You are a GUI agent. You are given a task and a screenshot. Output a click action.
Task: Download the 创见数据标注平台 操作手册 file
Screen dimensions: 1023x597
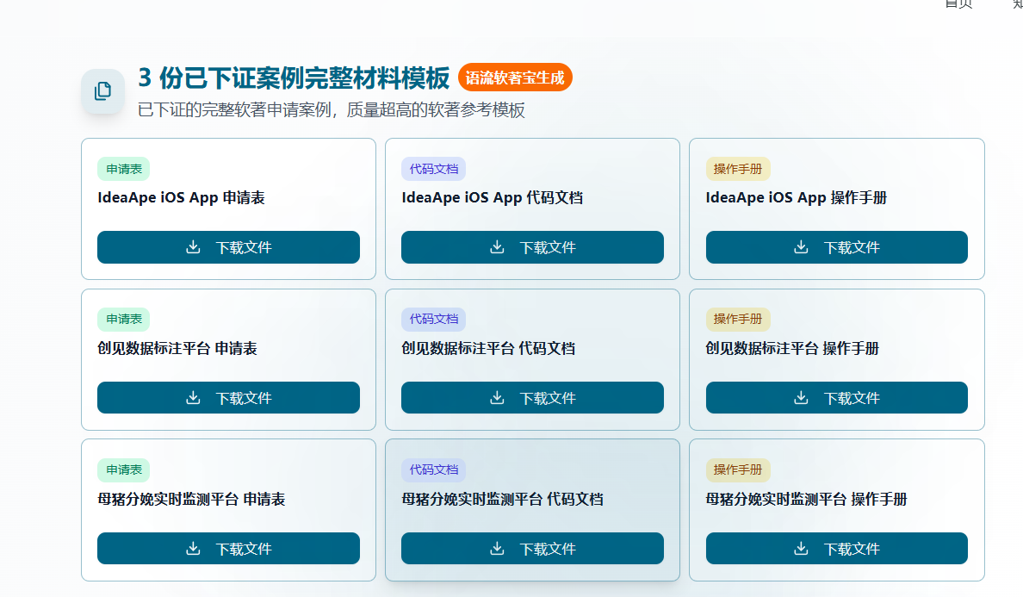coord(836,397)
